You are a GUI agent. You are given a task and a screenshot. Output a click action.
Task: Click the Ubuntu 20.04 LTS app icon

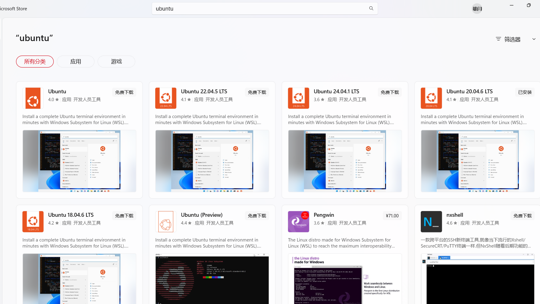[x=431, y=98]
